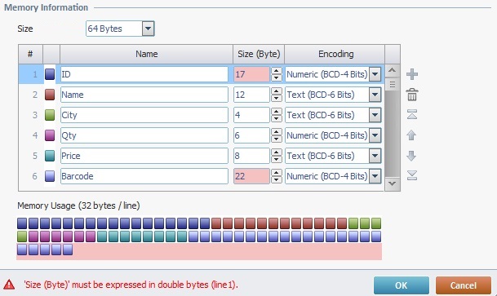Image resolution: width=497 pixels, height=296 pixels.
Task: Pick the green City color swatch
Action: click(50, 115)
